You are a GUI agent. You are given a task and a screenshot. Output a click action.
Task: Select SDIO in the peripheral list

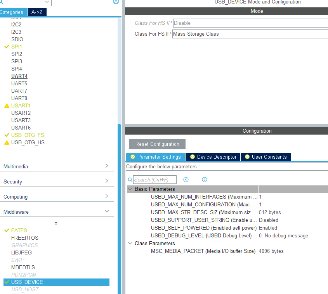17,39
